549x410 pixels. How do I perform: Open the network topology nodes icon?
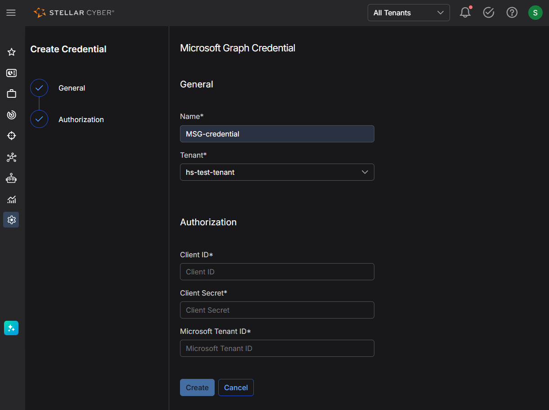point(12,157)
